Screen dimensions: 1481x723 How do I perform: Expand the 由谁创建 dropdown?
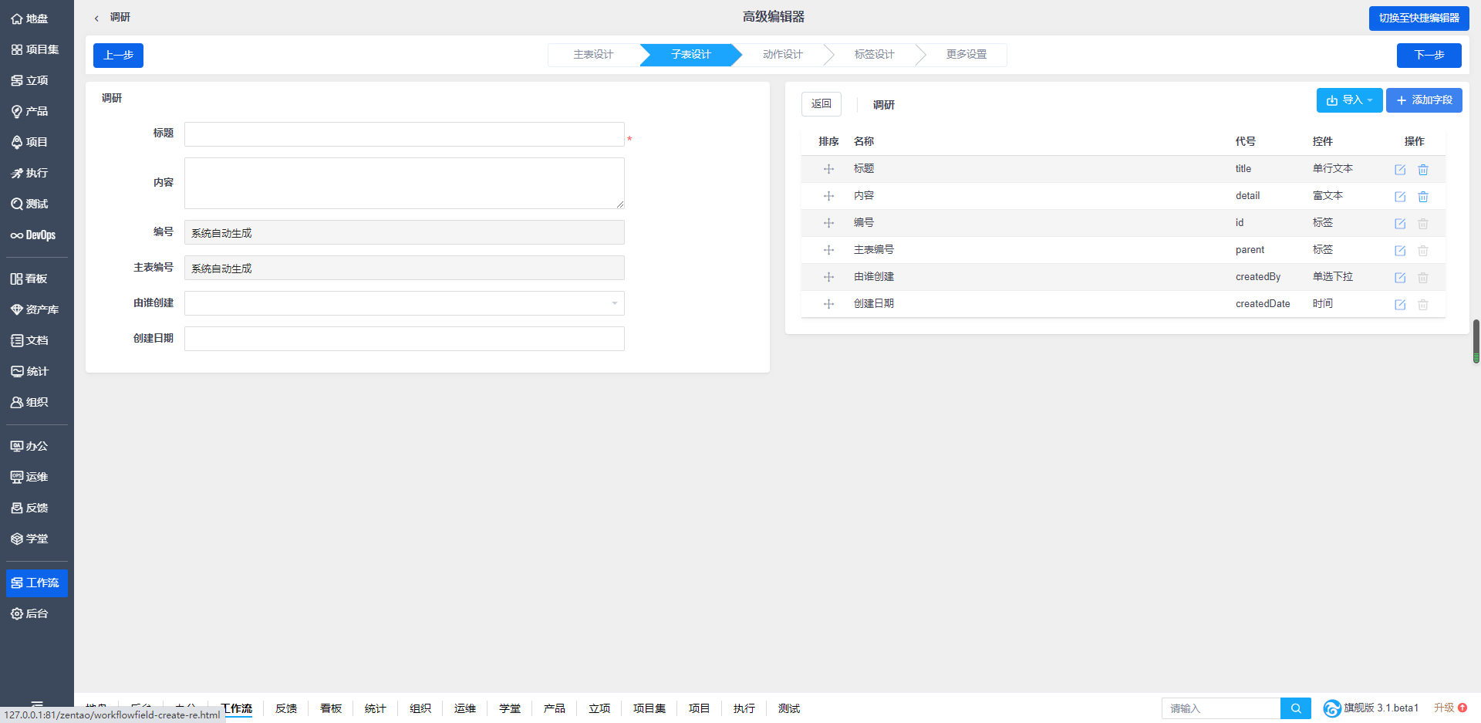click(x=403, y=303)
